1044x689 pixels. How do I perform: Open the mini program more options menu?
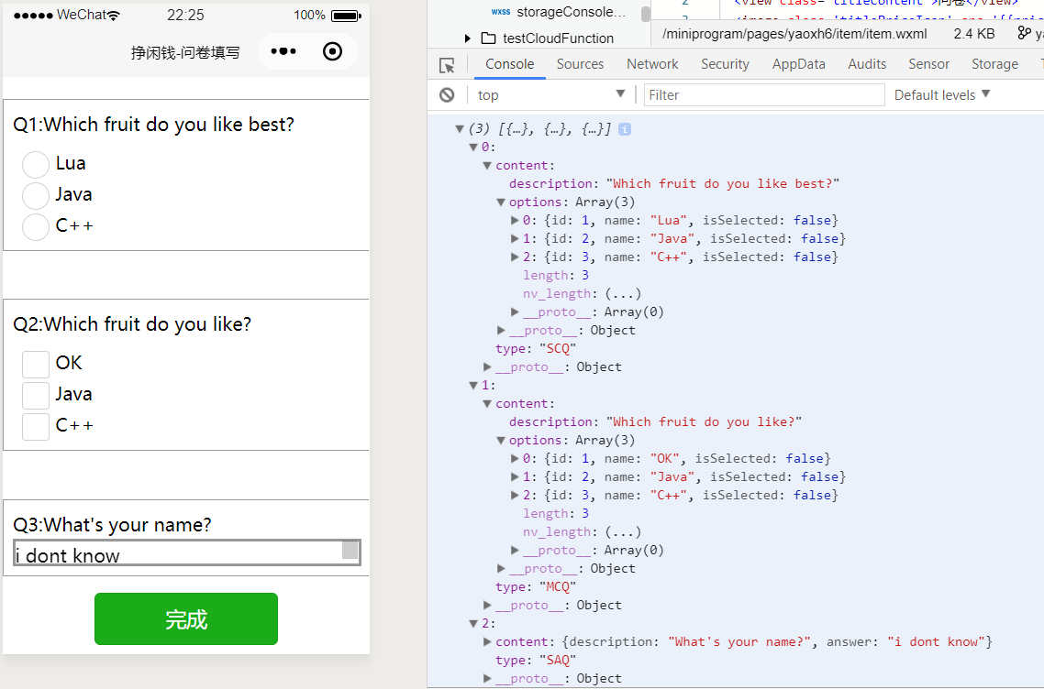[283, 51]
